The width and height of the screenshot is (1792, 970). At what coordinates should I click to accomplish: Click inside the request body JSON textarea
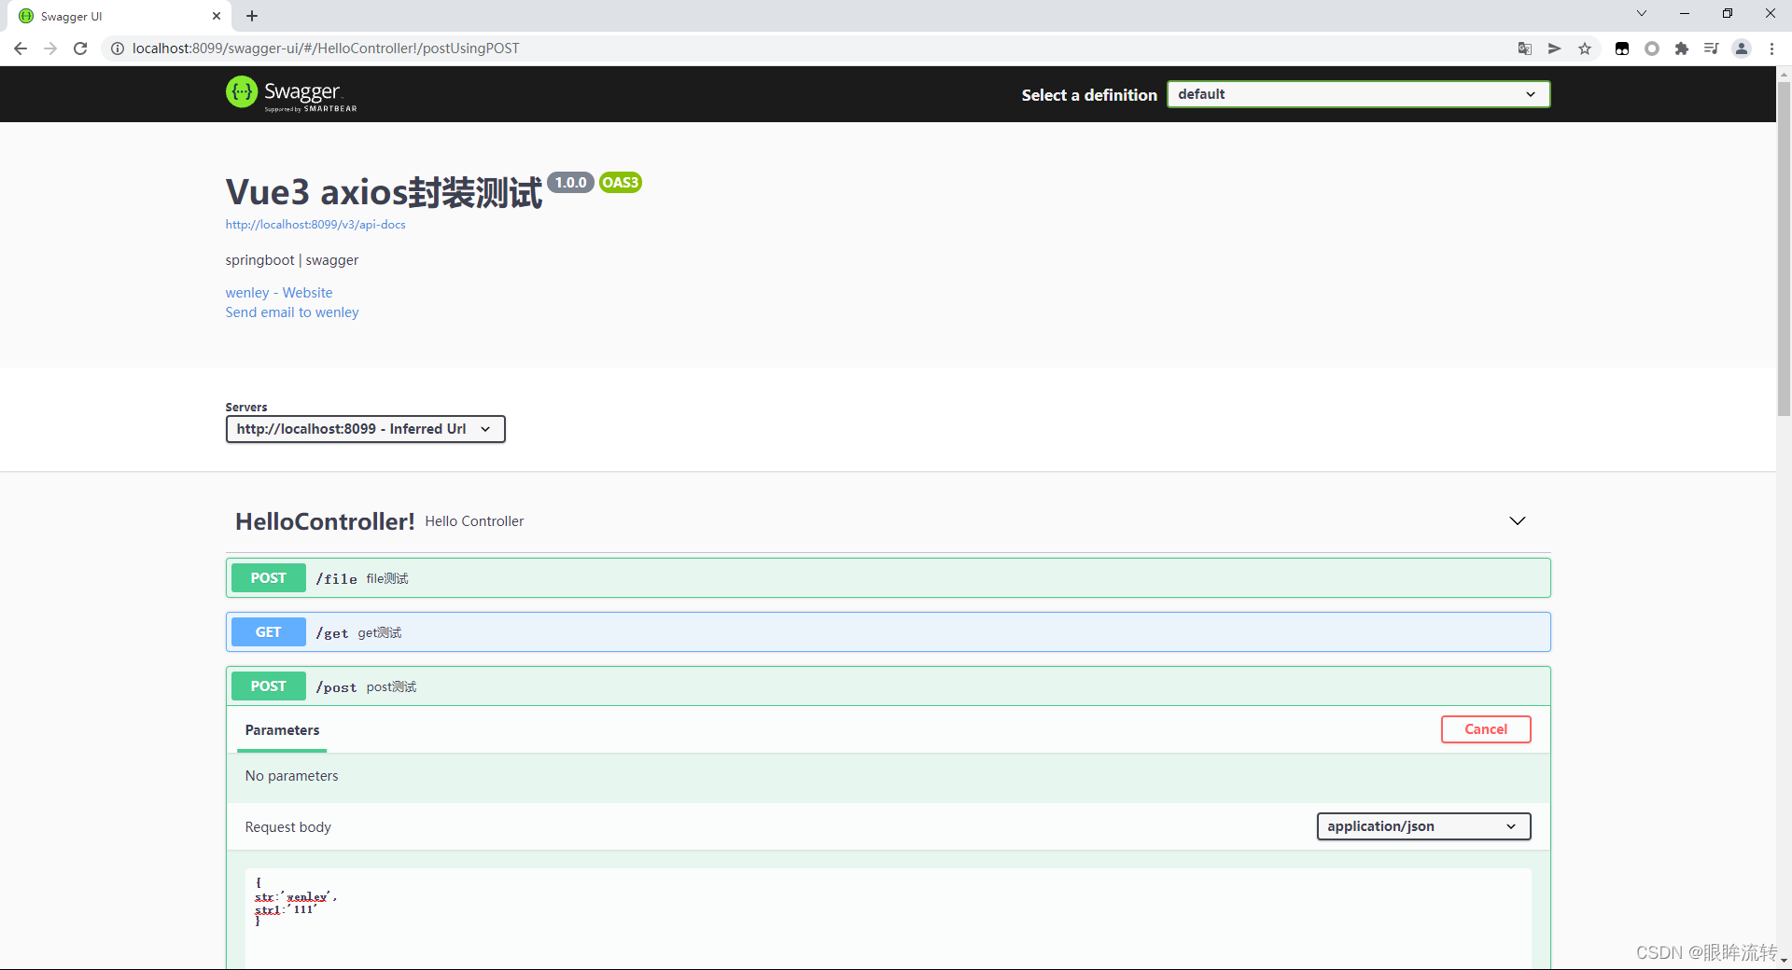click(x=888, y=919)
